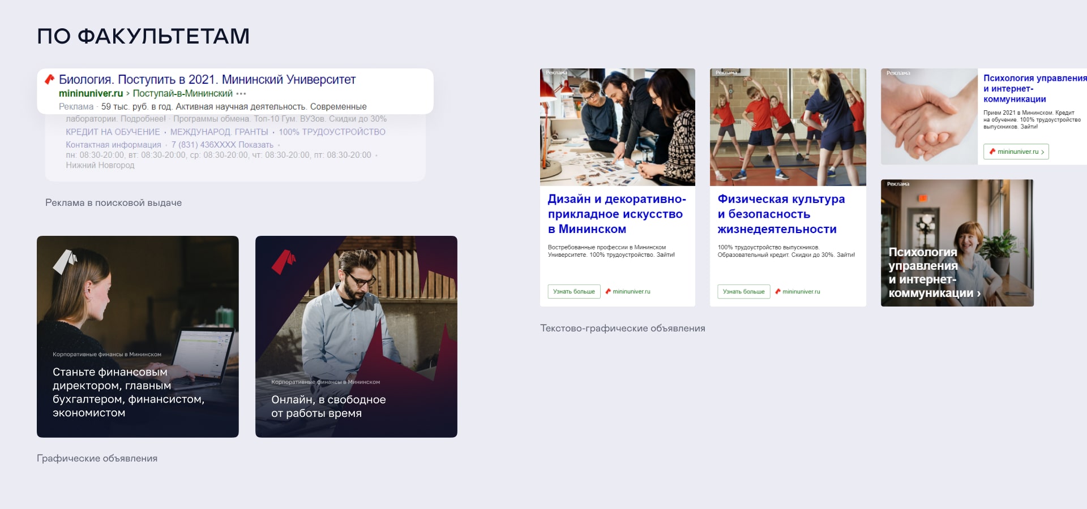Open the Онлайн, в свободное от работы время banner
Image resolution: width=1087 pixels, height=509 pixels.
pyautogui.click(x=356, y=337)
